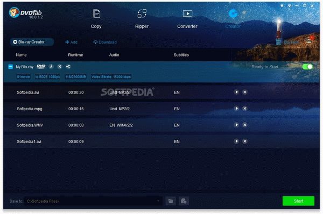
Task: Open the skin (t-shirt) settings icon
Action: click(x=282, y=6)
